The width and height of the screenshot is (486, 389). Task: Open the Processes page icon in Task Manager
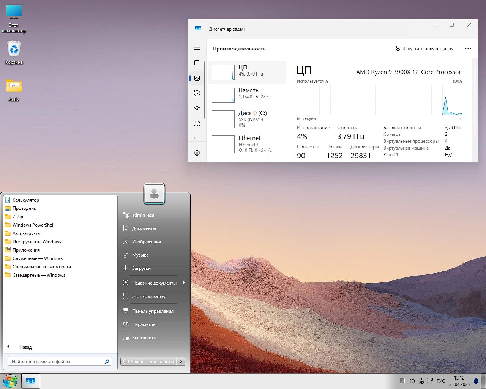pos(197,63)
